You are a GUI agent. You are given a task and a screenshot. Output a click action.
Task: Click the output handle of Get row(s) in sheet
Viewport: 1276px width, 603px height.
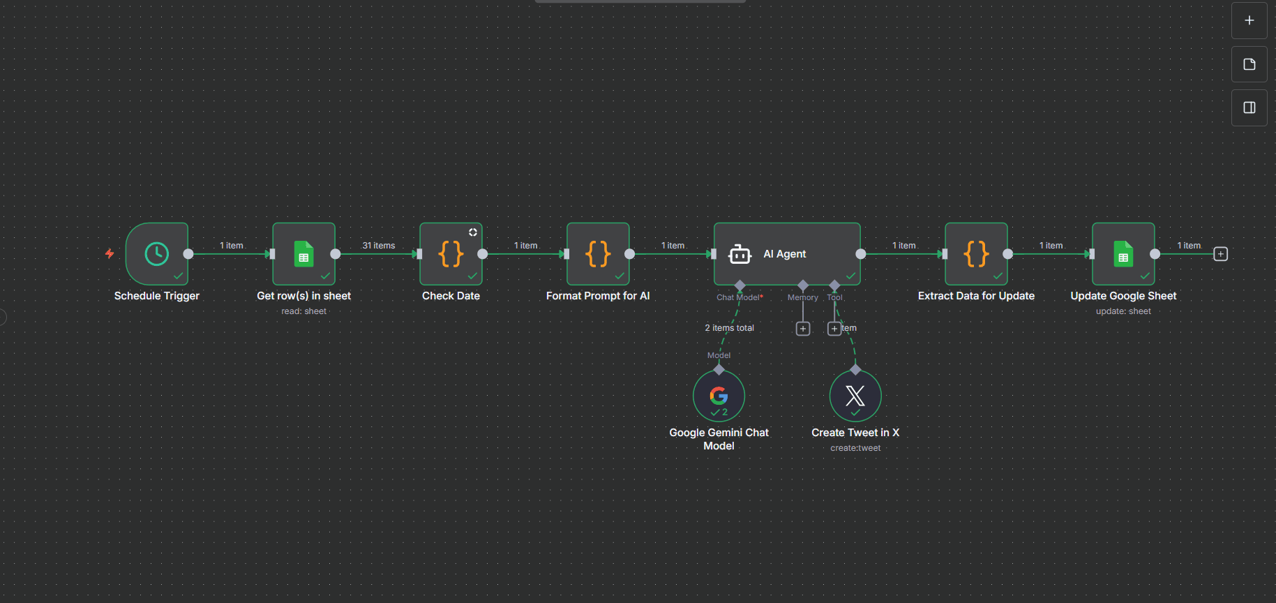(336, 254)
